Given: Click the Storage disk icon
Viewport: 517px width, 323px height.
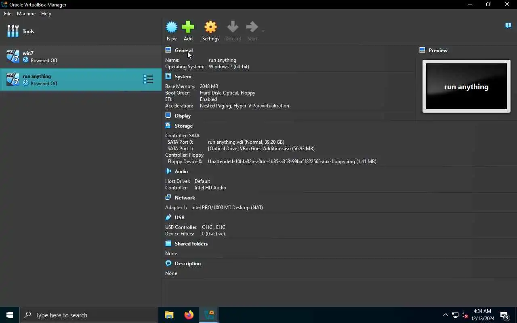Looking at the screenshot, I should (x=168, y=126).
